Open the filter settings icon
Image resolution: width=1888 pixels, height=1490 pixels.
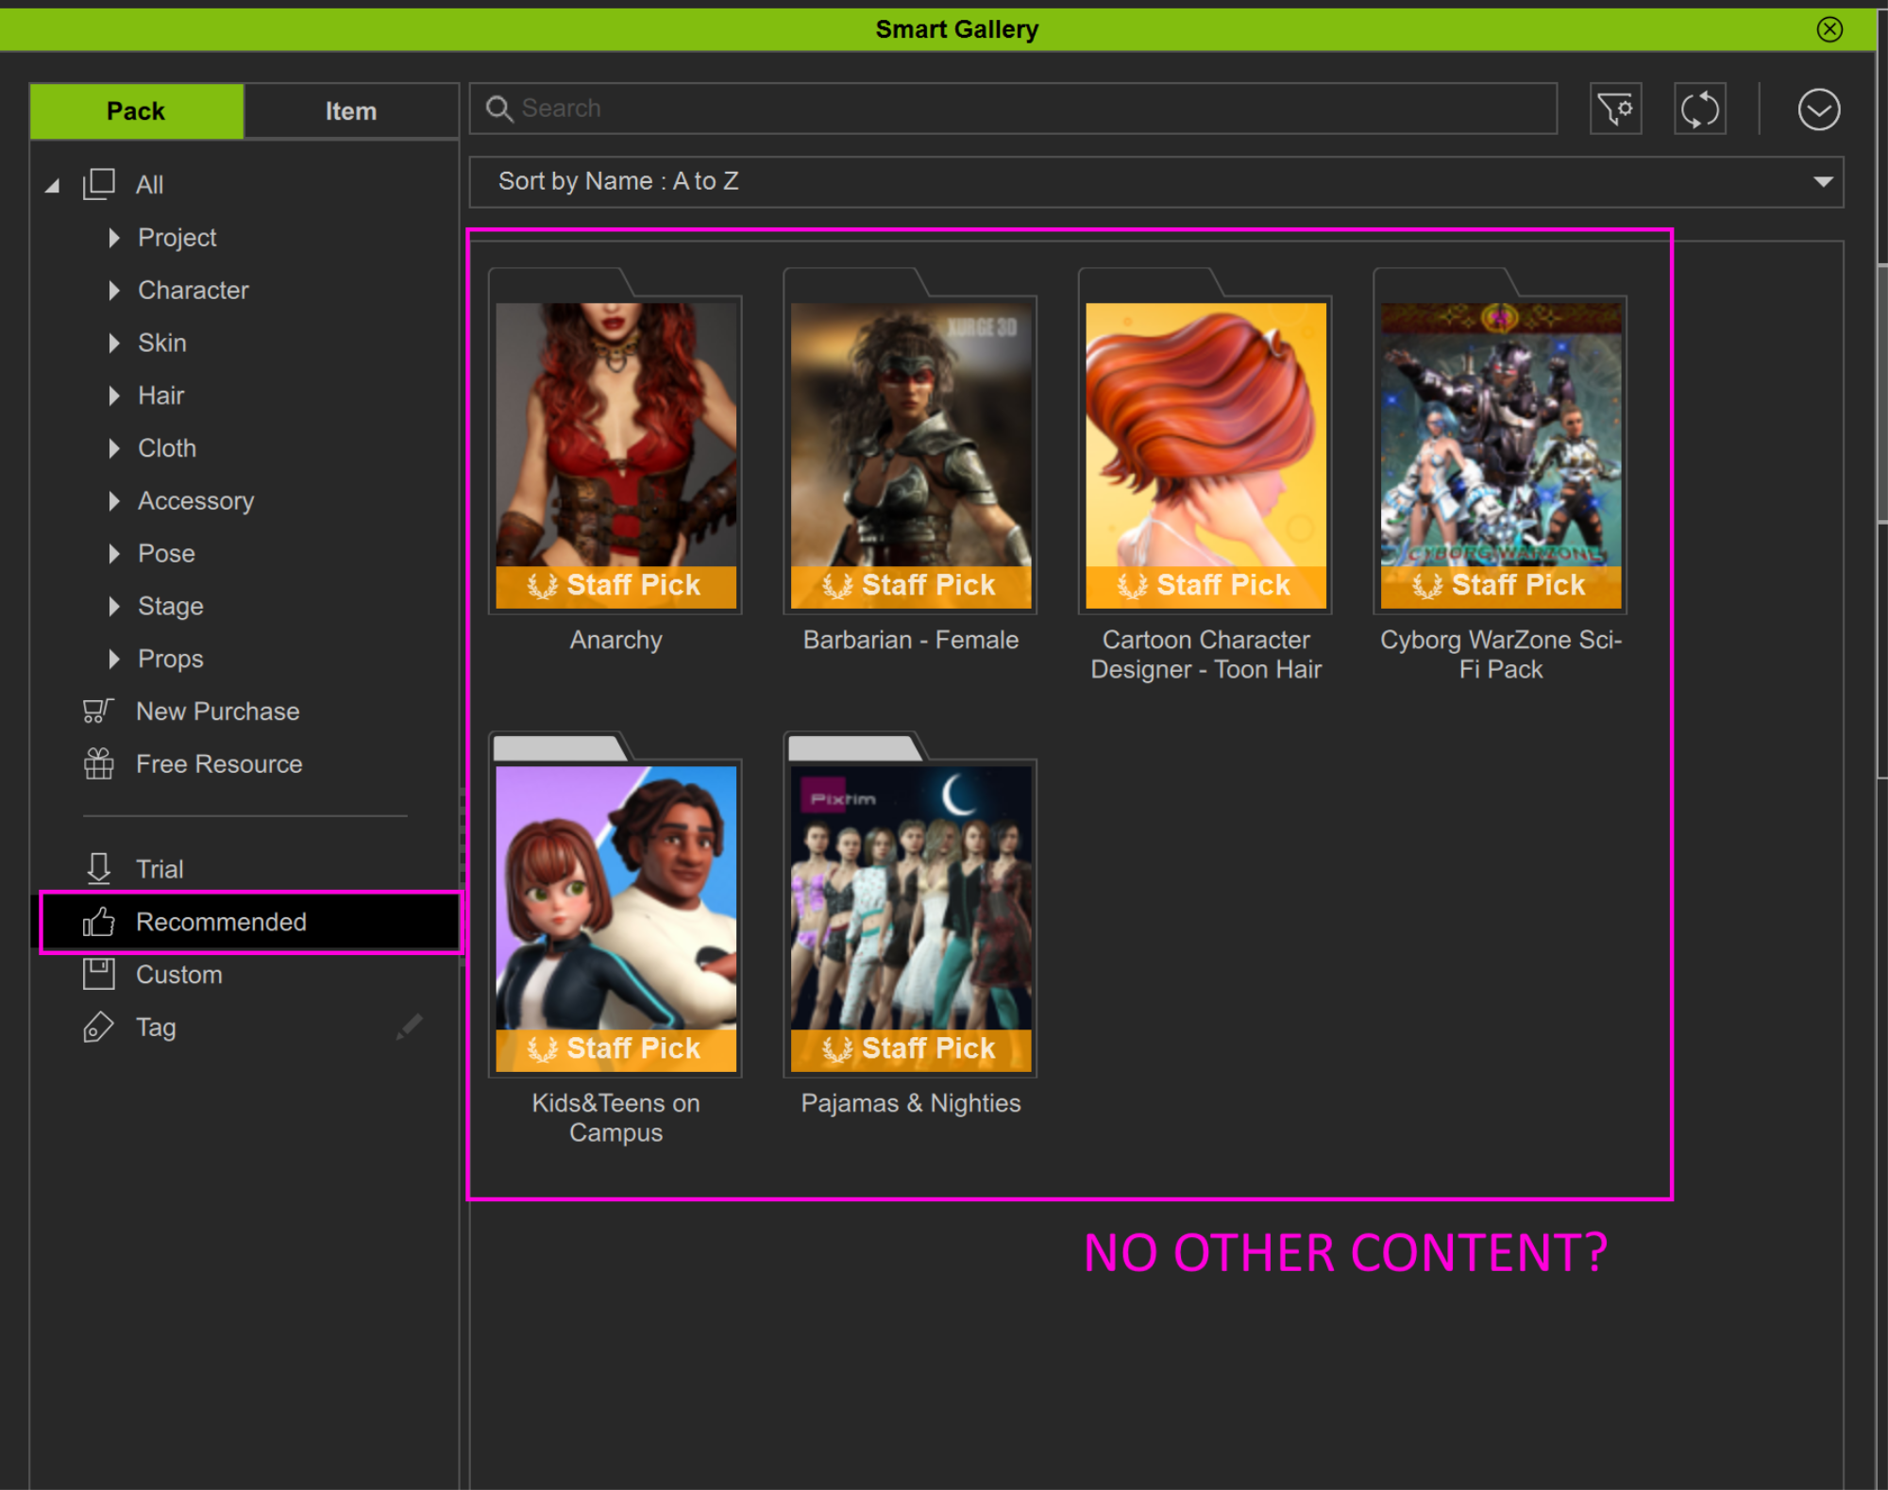[x=1615, y=109]
